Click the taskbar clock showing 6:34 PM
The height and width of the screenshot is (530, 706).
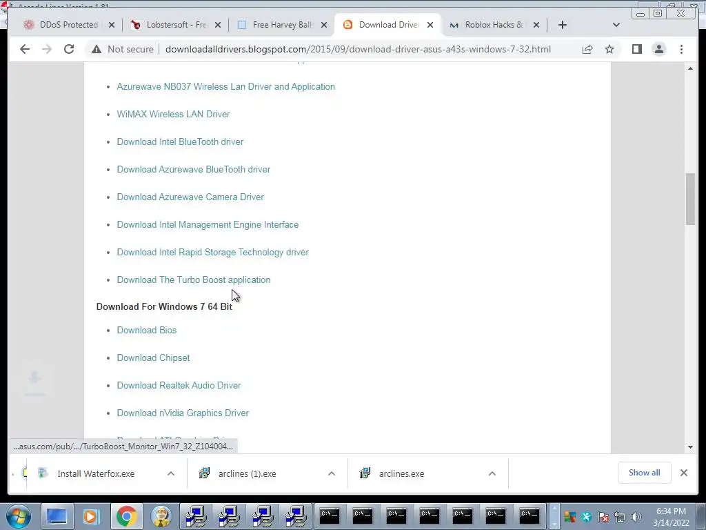(671, 517)
